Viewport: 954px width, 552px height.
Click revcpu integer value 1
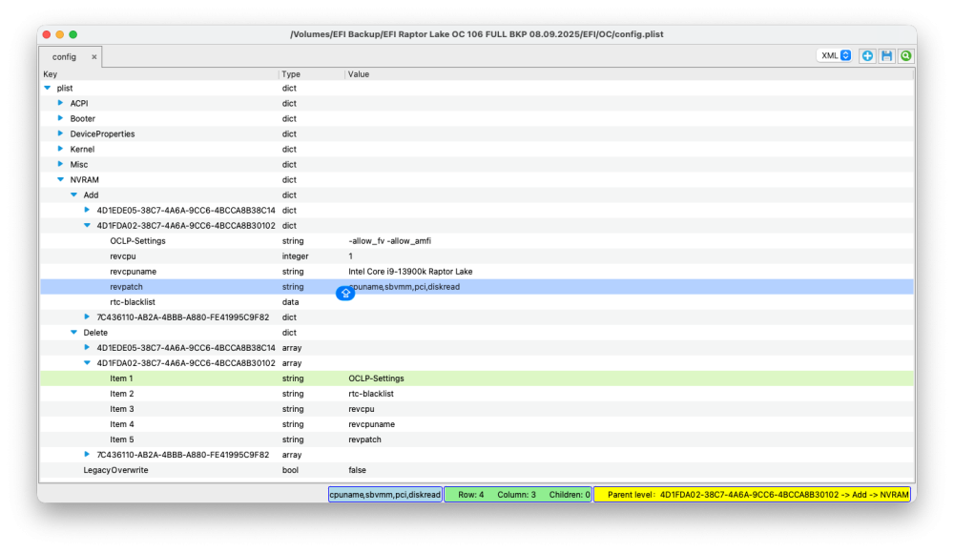350,256
